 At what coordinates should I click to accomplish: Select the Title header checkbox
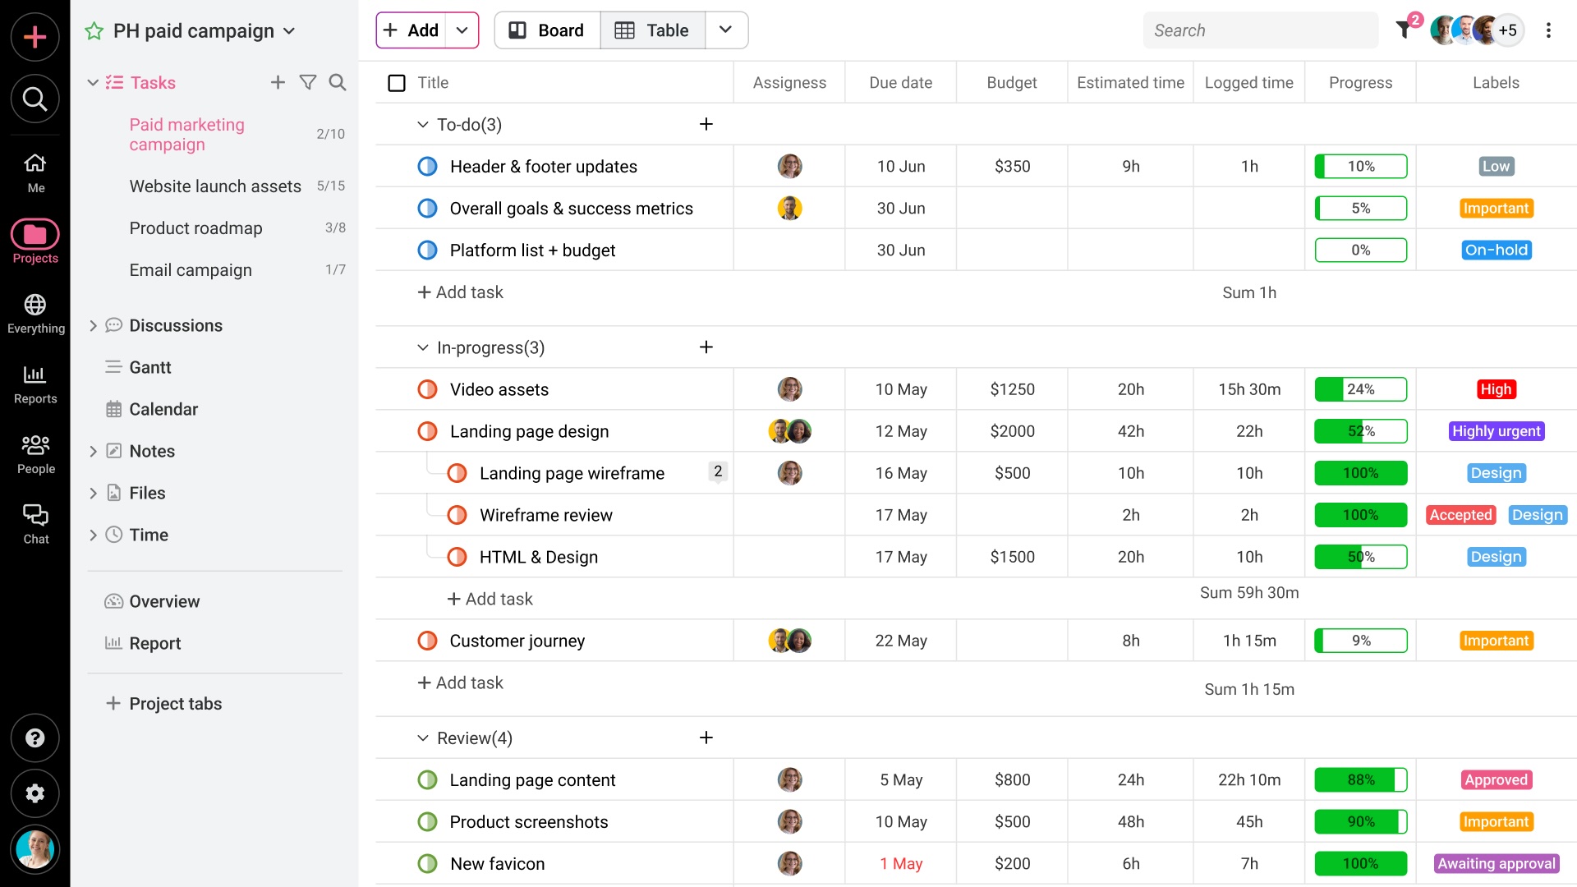397,82
